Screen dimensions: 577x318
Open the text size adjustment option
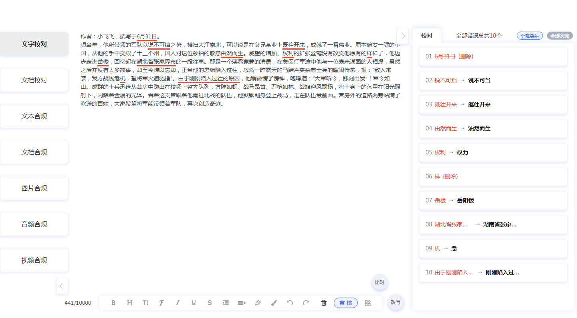click(x=145, y=303)
